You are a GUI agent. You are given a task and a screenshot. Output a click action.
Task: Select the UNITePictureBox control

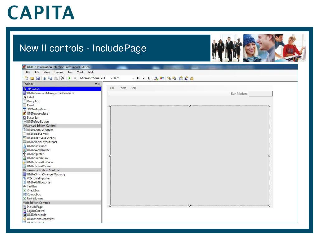coord(62,158)
